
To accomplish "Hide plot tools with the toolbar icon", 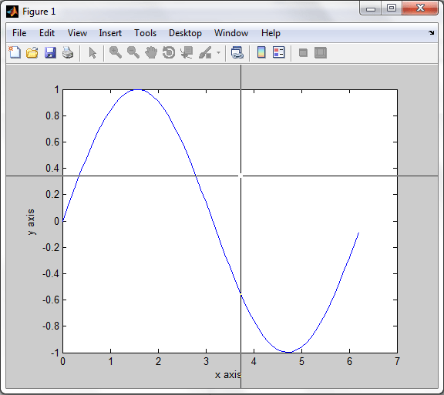I will 303,53.
